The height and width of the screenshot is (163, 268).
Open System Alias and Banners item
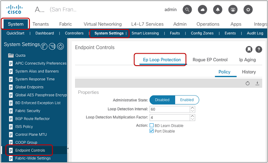[37, 71]
